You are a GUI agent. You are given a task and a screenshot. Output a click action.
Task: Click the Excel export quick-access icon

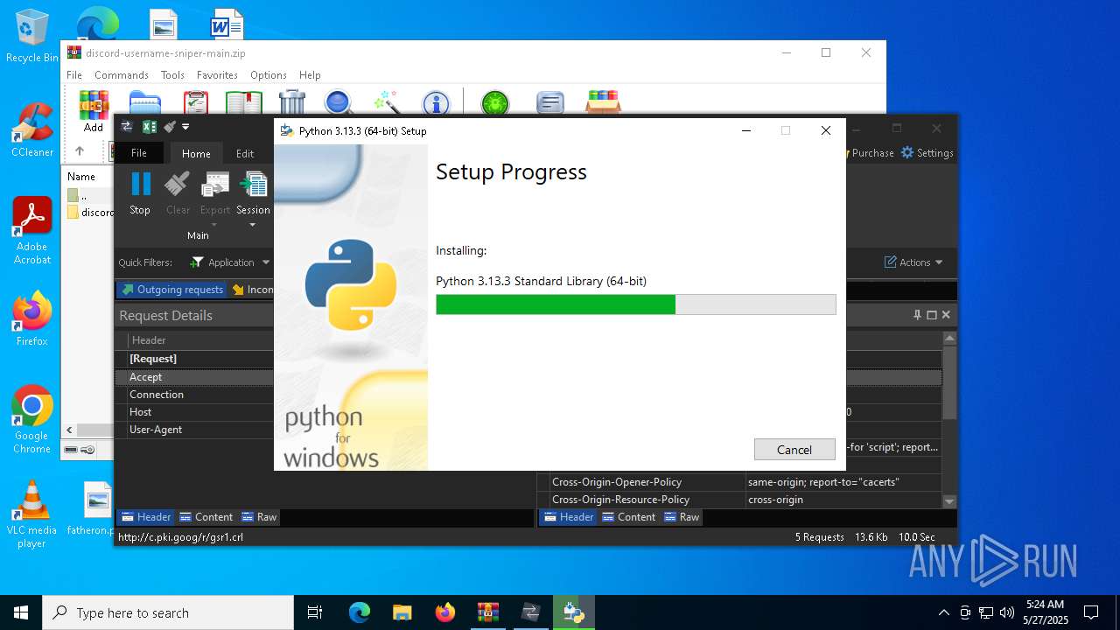pyautogui.click(x=150, y=127)
